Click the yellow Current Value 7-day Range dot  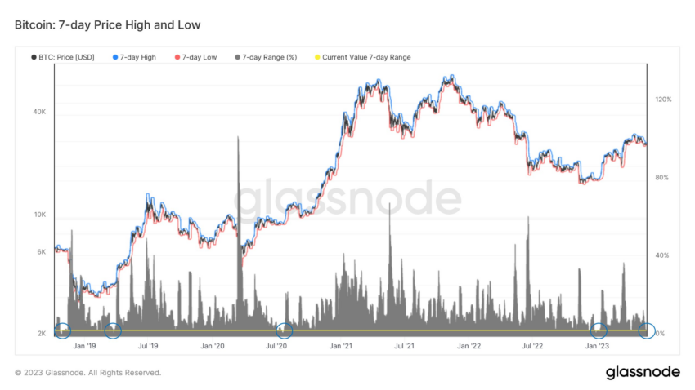(x=317, y=57)
